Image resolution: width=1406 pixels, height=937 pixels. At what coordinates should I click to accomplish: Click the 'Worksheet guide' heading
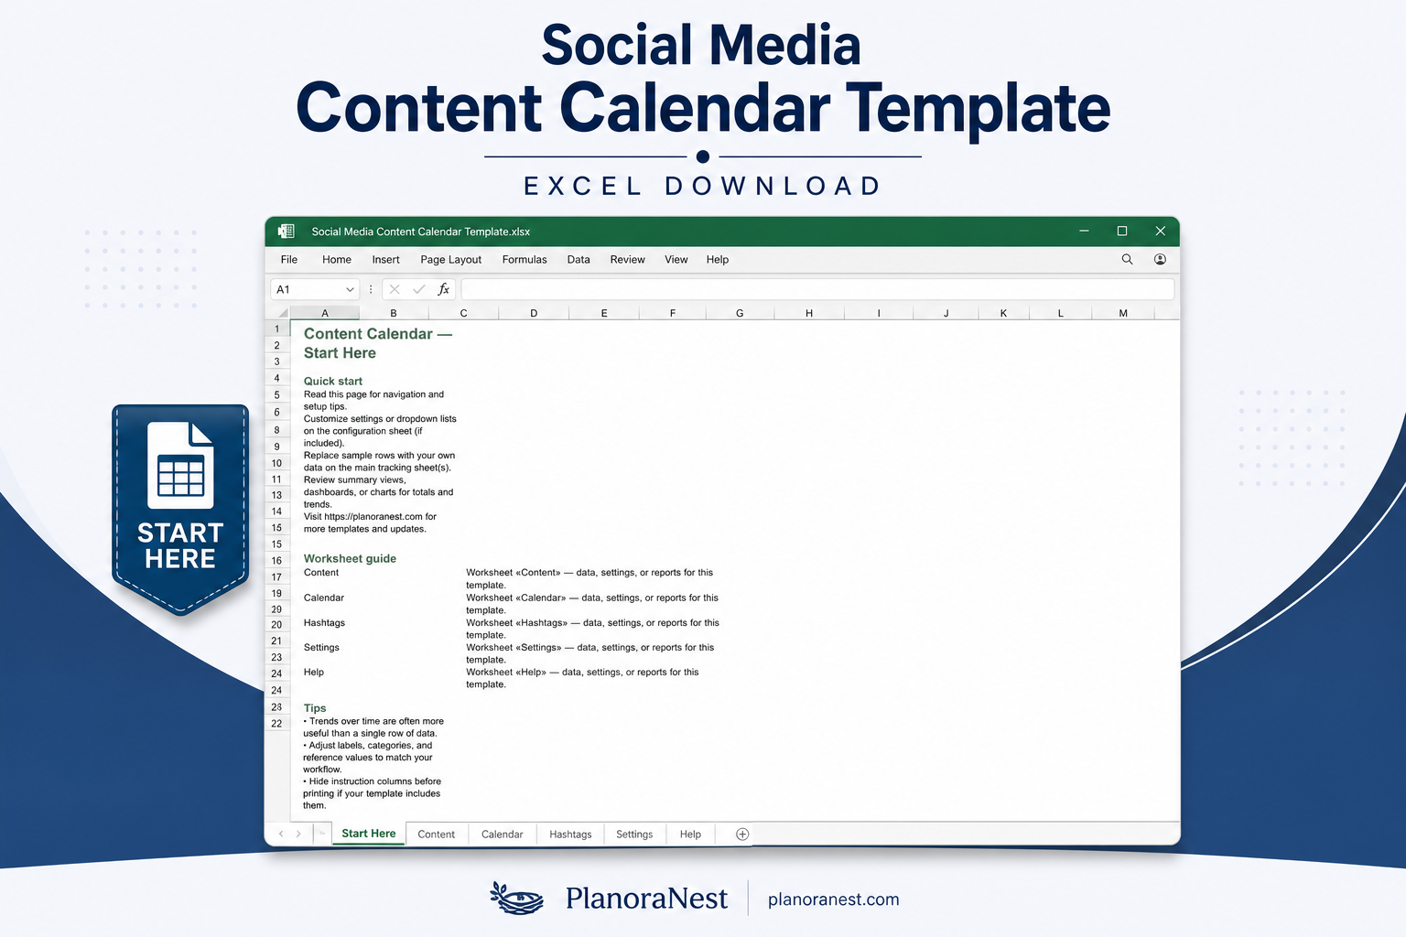(x=350, y=558)
